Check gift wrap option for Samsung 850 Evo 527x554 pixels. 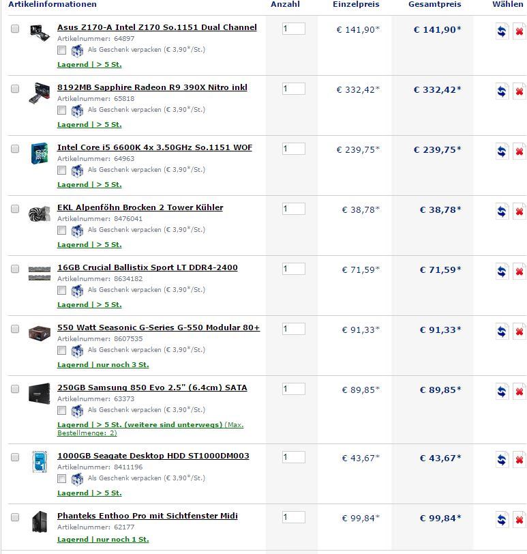click(x=62, y=410)
